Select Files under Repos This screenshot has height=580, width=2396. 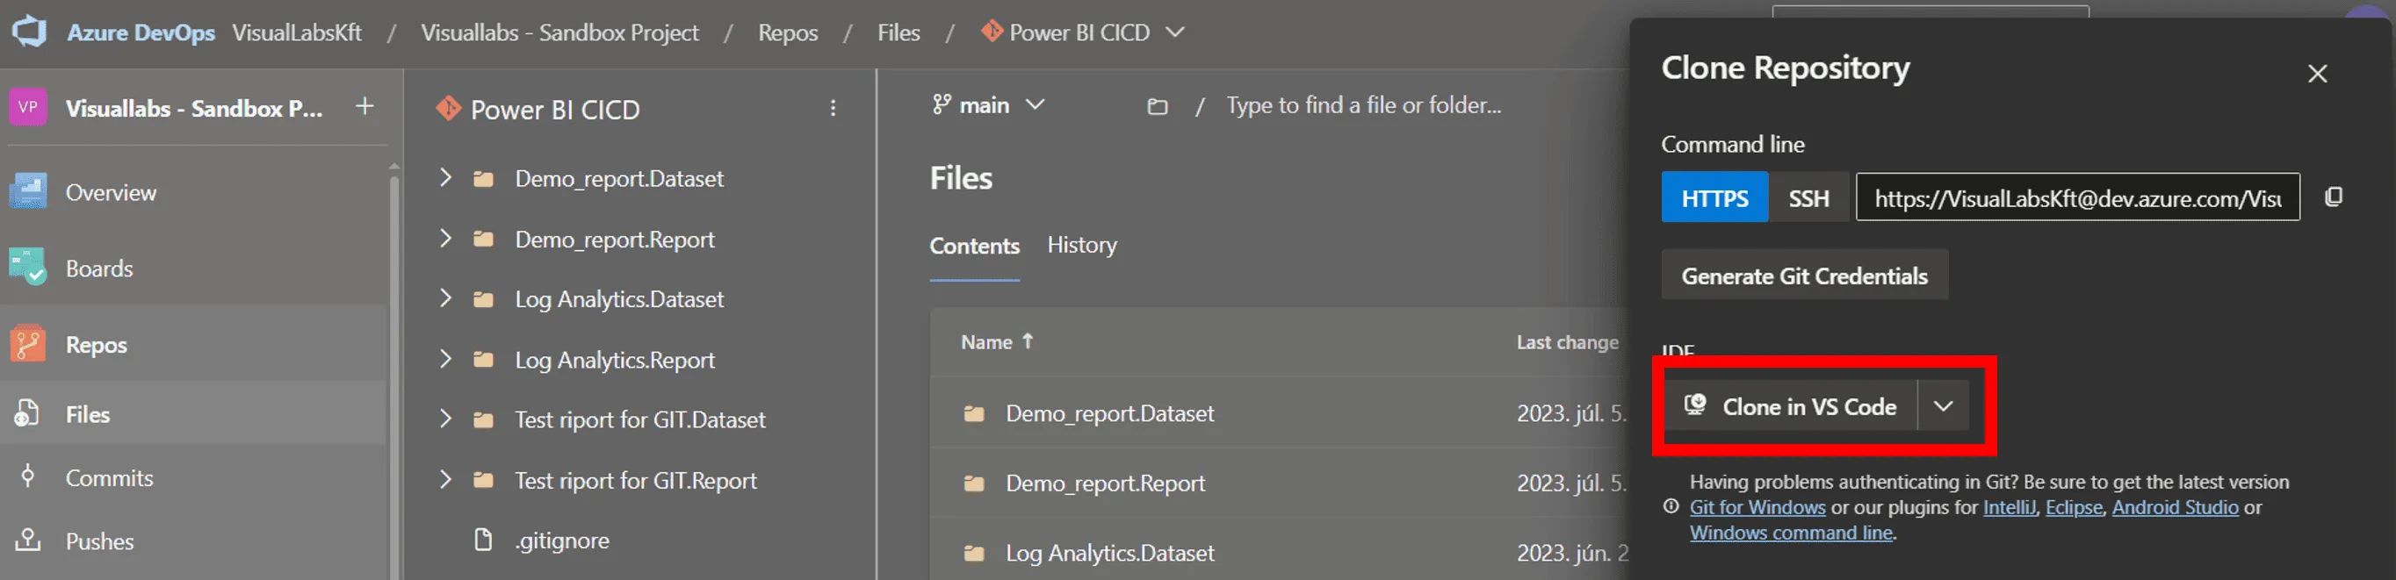click(88, 414)
